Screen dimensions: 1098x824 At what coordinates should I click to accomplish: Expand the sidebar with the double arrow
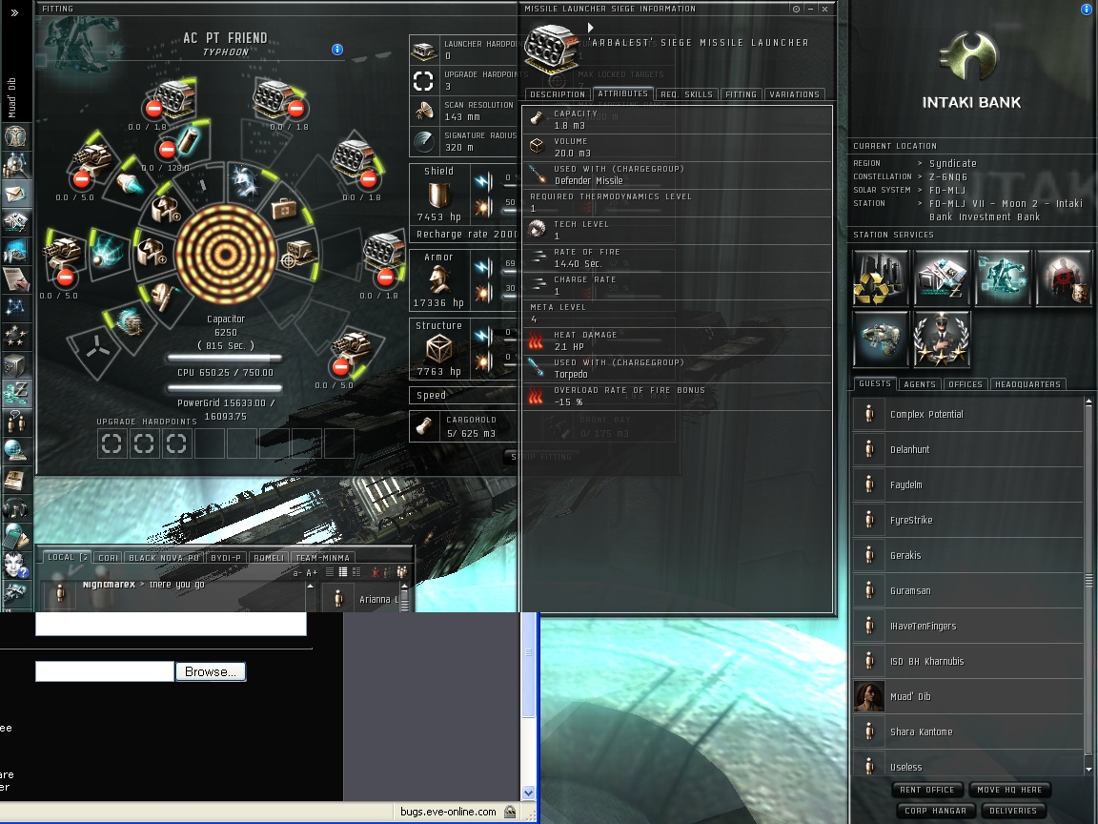click(14, 11)
